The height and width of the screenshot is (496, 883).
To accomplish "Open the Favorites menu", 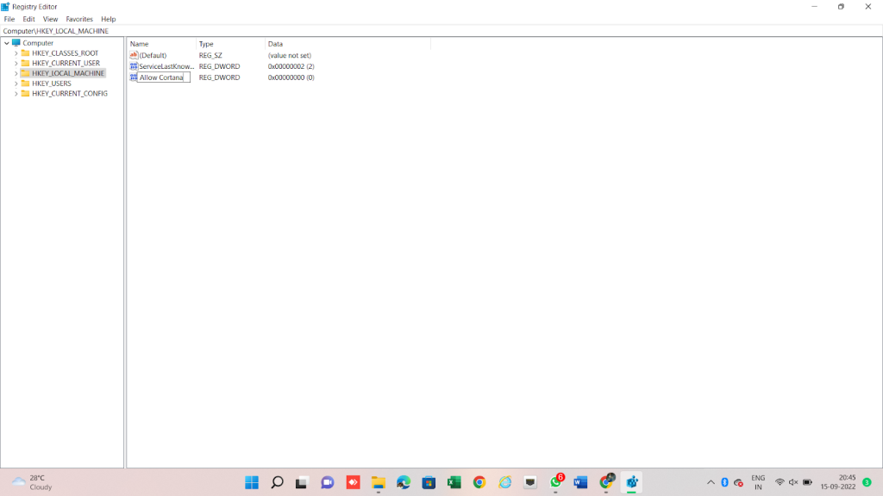I will pyautogui.click(x=79, y=19).
